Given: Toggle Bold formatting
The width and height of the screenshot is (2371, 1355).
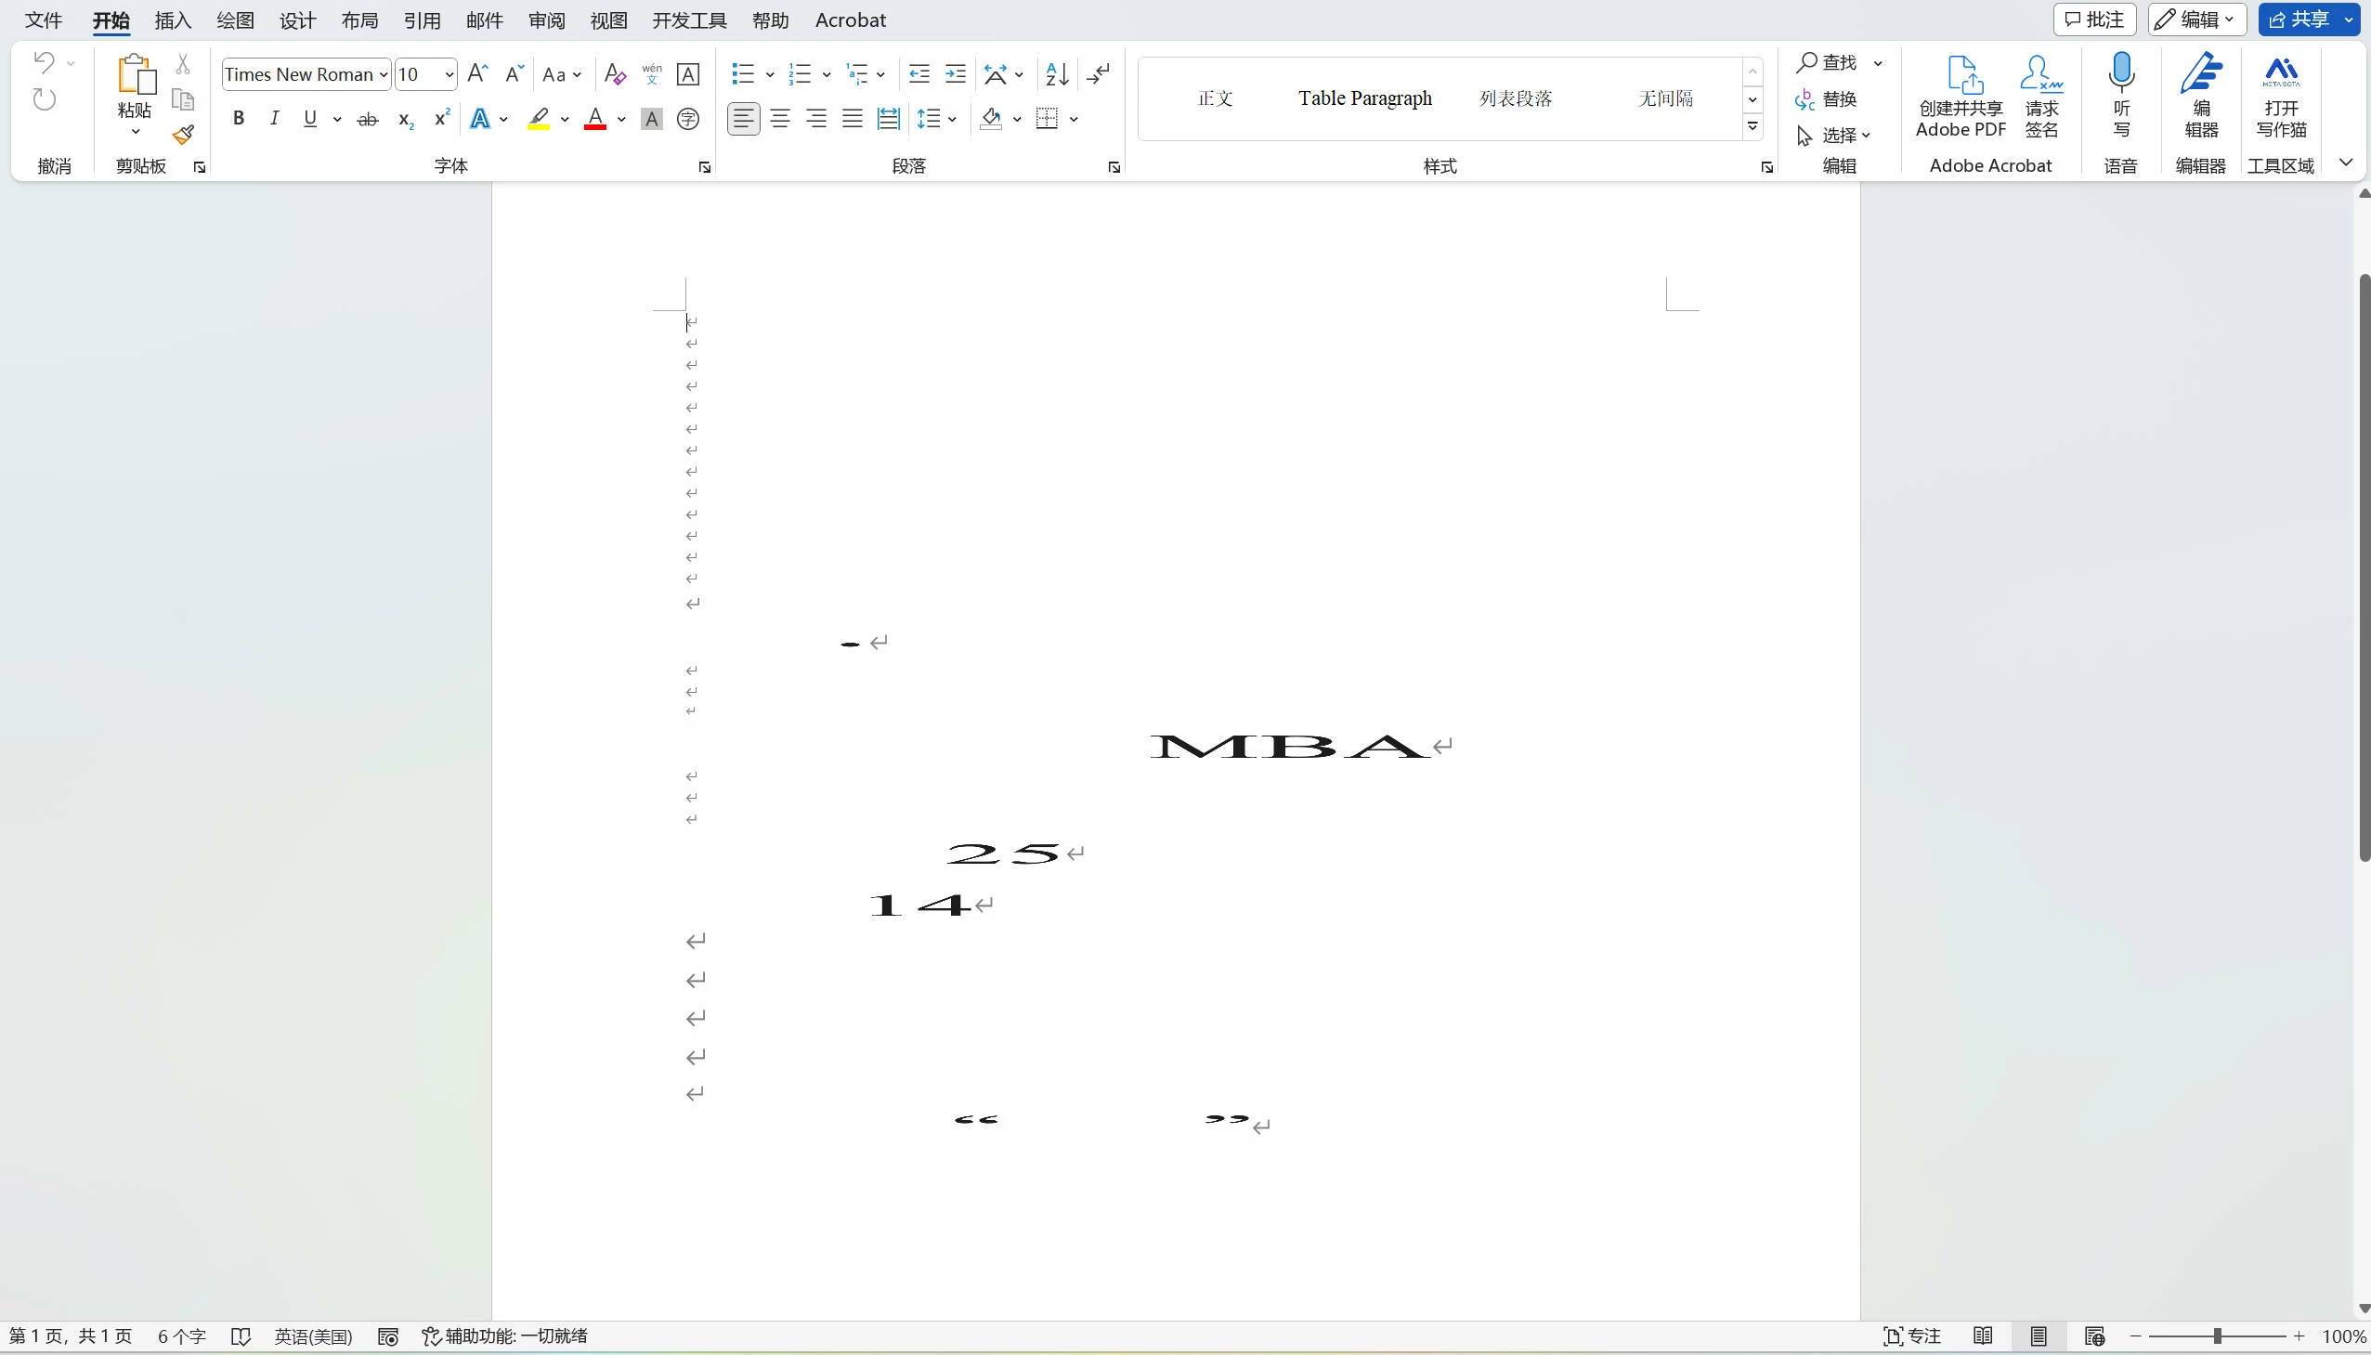Looking at the screenshot, I should pos(239,119).
